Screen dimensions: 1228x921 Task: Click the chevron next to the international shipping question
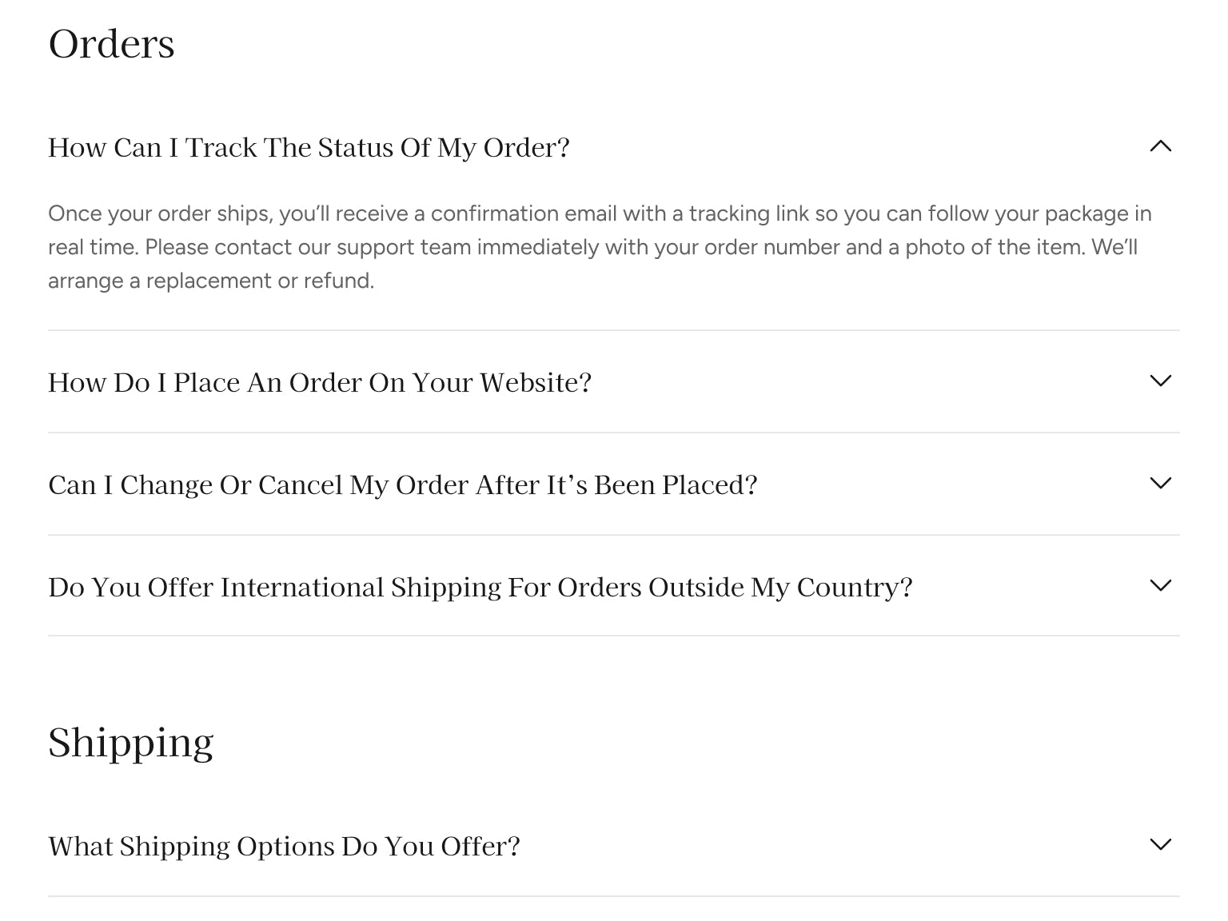[1160, 586]
